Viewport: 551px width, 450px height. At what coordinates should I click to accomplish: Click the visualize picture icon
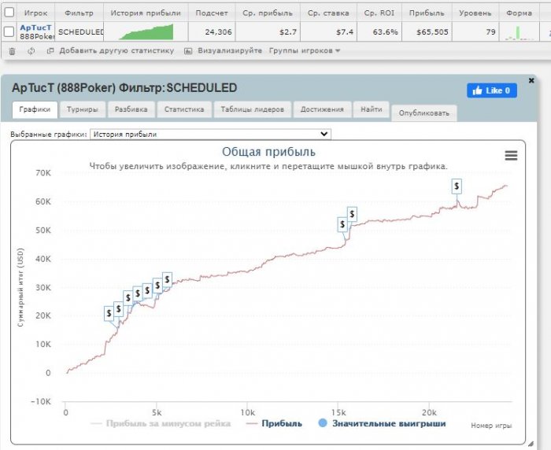188,51
